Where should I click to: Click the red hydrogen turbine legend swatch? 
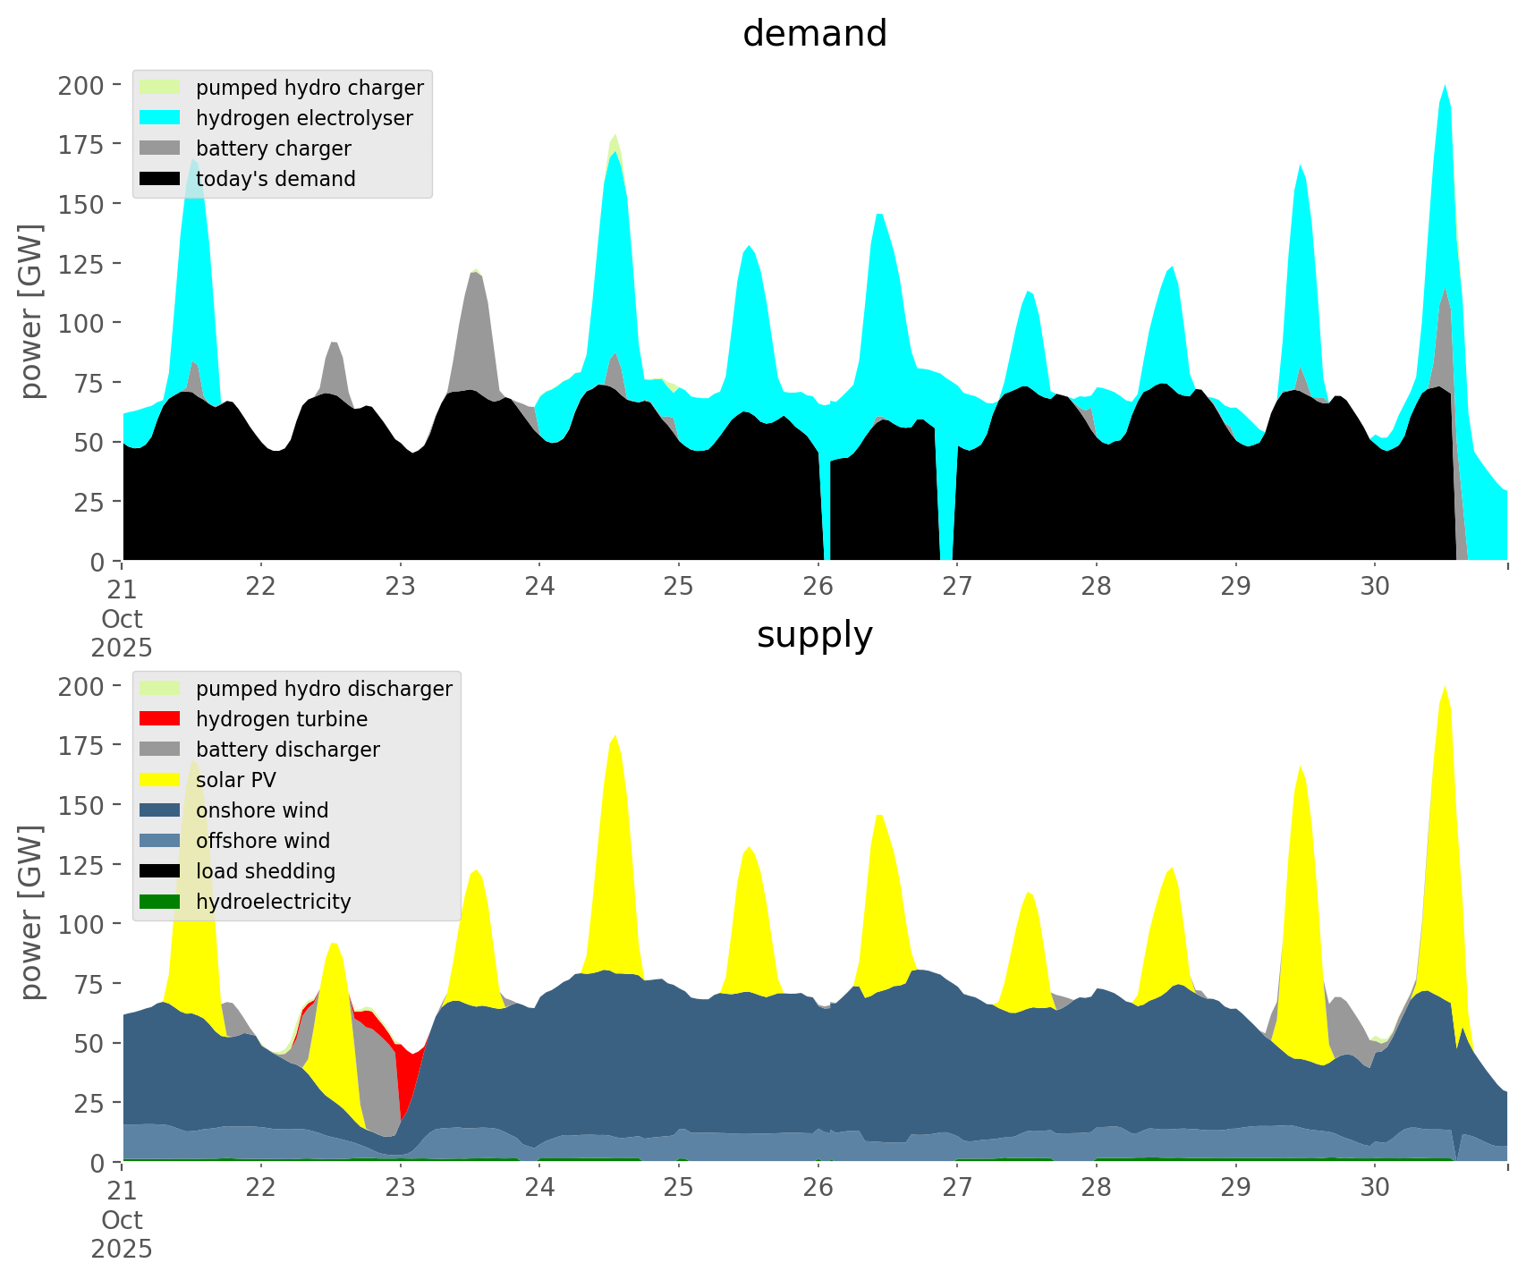pos(160,719)
